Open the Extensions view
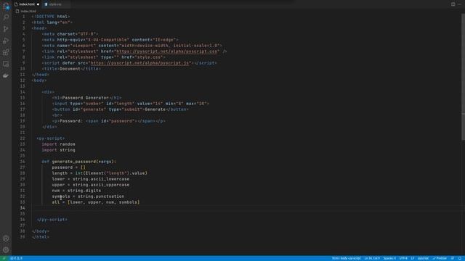Screen dimensions: 465x261 tap(6, 52)
